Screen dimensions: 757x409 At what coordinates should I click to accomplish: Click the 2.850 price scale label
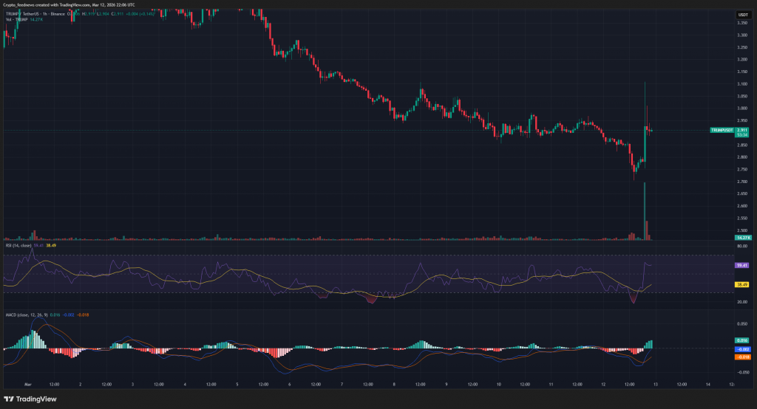(x=742, y=145)
